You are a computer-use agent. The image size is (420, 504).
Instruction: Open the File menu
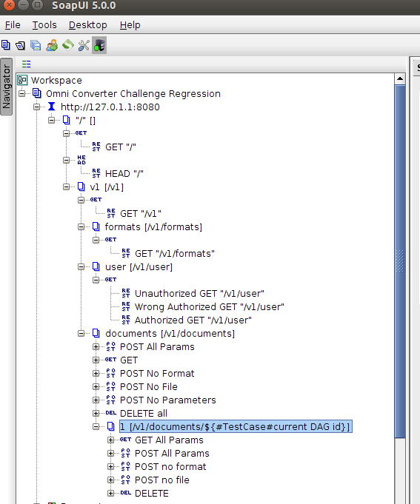tap(13, 25)
